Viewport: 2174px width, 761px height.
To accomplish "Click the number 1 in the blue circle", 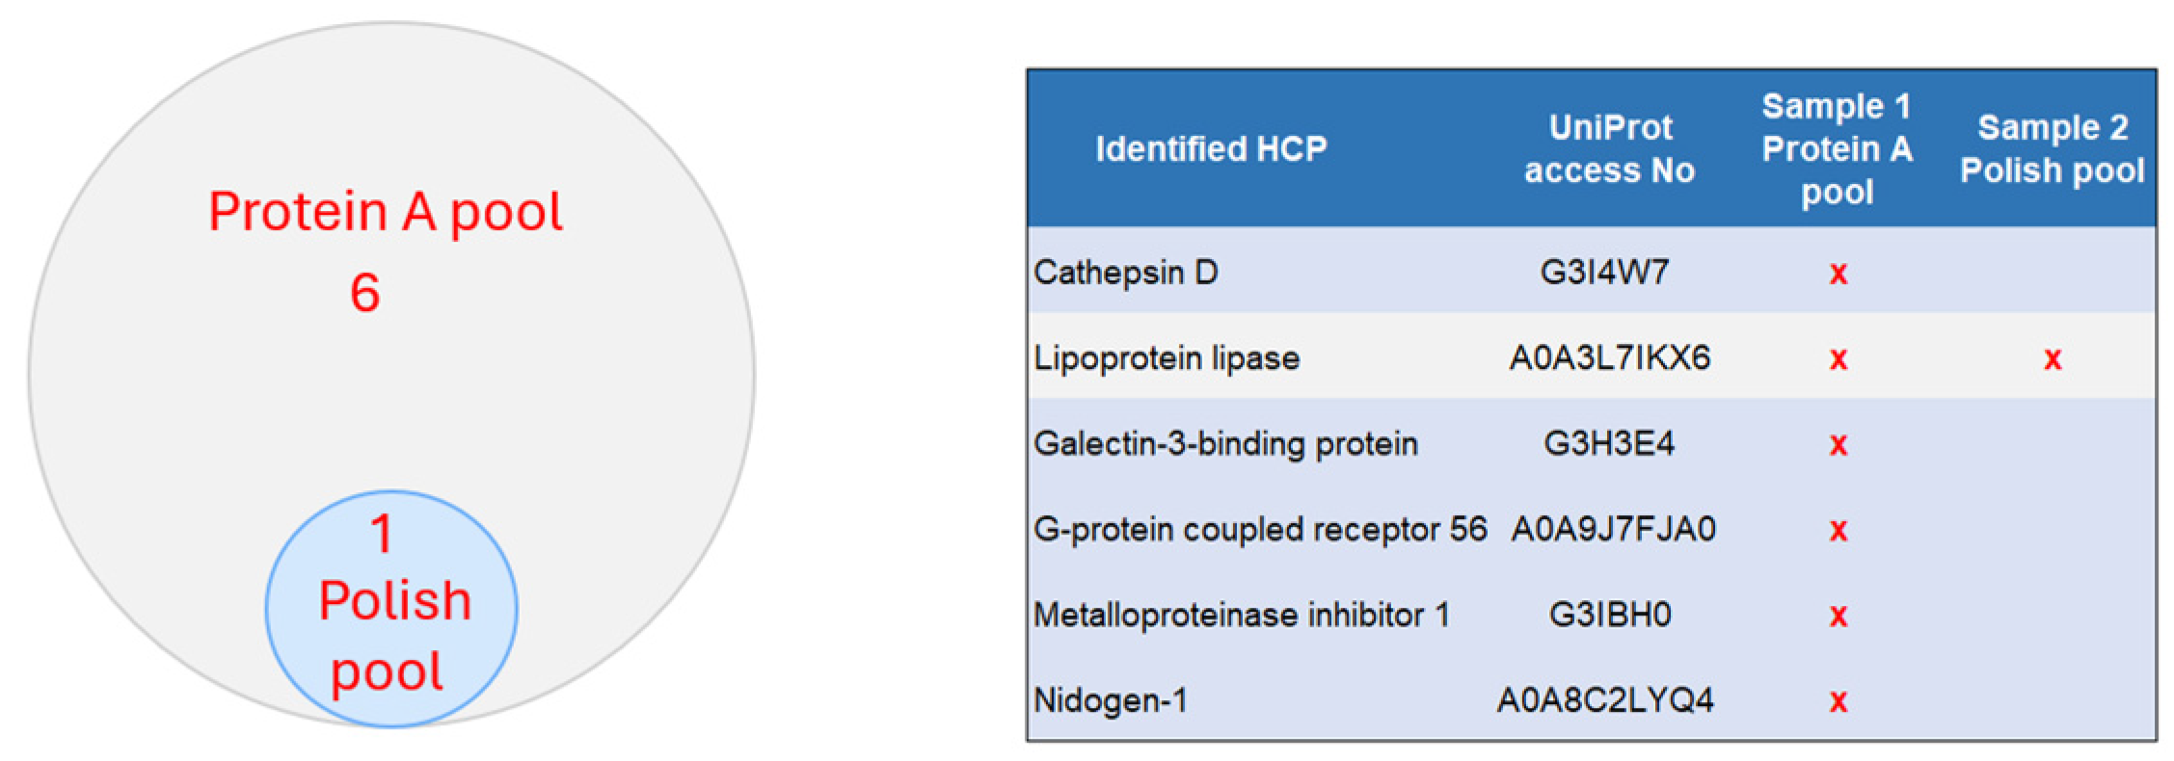I will [383, 534].
